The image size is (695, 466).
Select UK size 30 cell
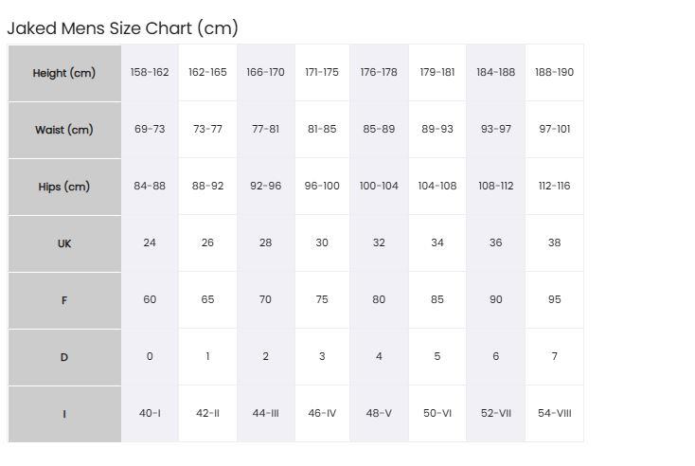coord(322,242)
